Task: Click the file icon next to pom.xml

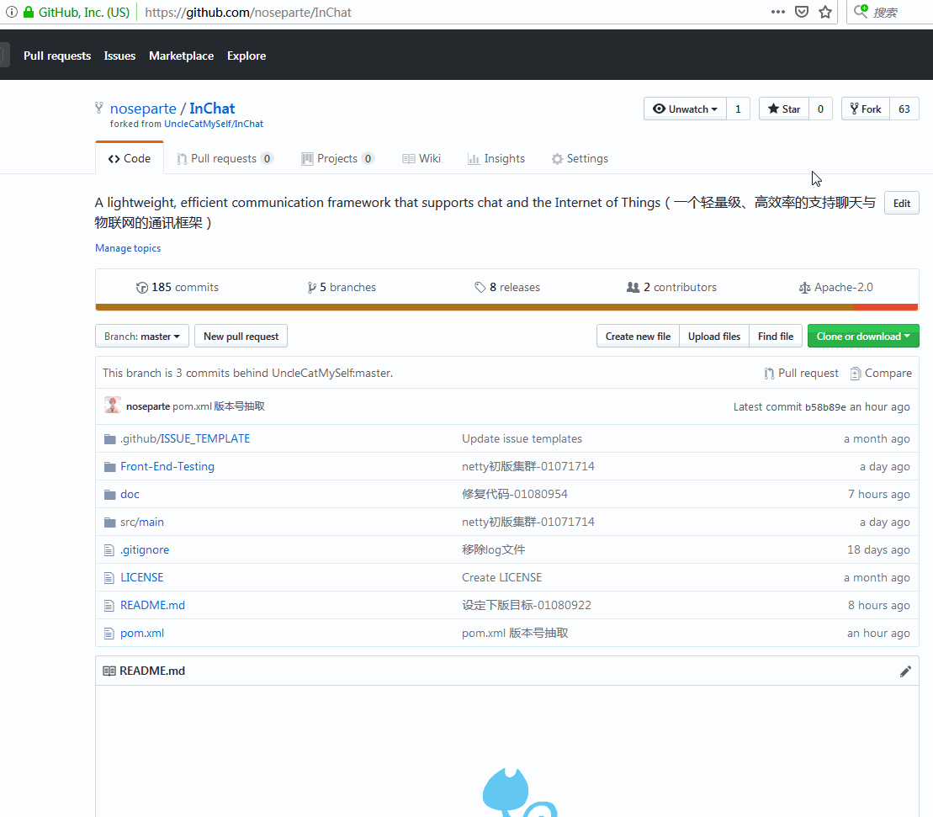Action: pos(109,633)
